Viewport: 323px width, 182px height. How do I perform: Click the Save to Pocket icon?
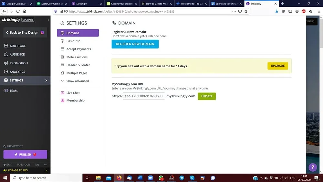click(240, 11)
